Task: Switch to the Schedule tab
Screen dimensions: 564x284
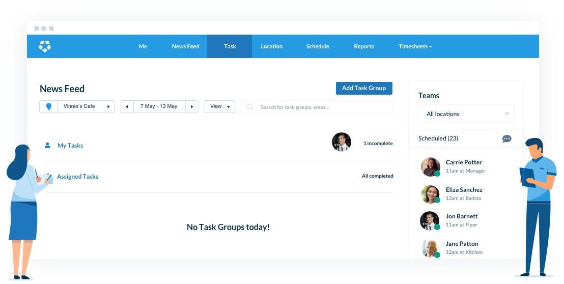Action: pyautogui.click(x=318, y=46)
